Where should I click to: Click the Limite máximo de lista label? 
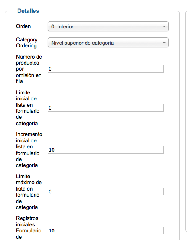pos(29,191)
